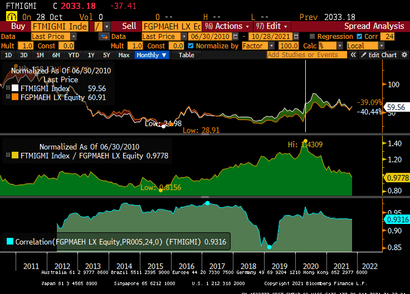
Task: Open the end date calendar picker
Action: [296, 36]
